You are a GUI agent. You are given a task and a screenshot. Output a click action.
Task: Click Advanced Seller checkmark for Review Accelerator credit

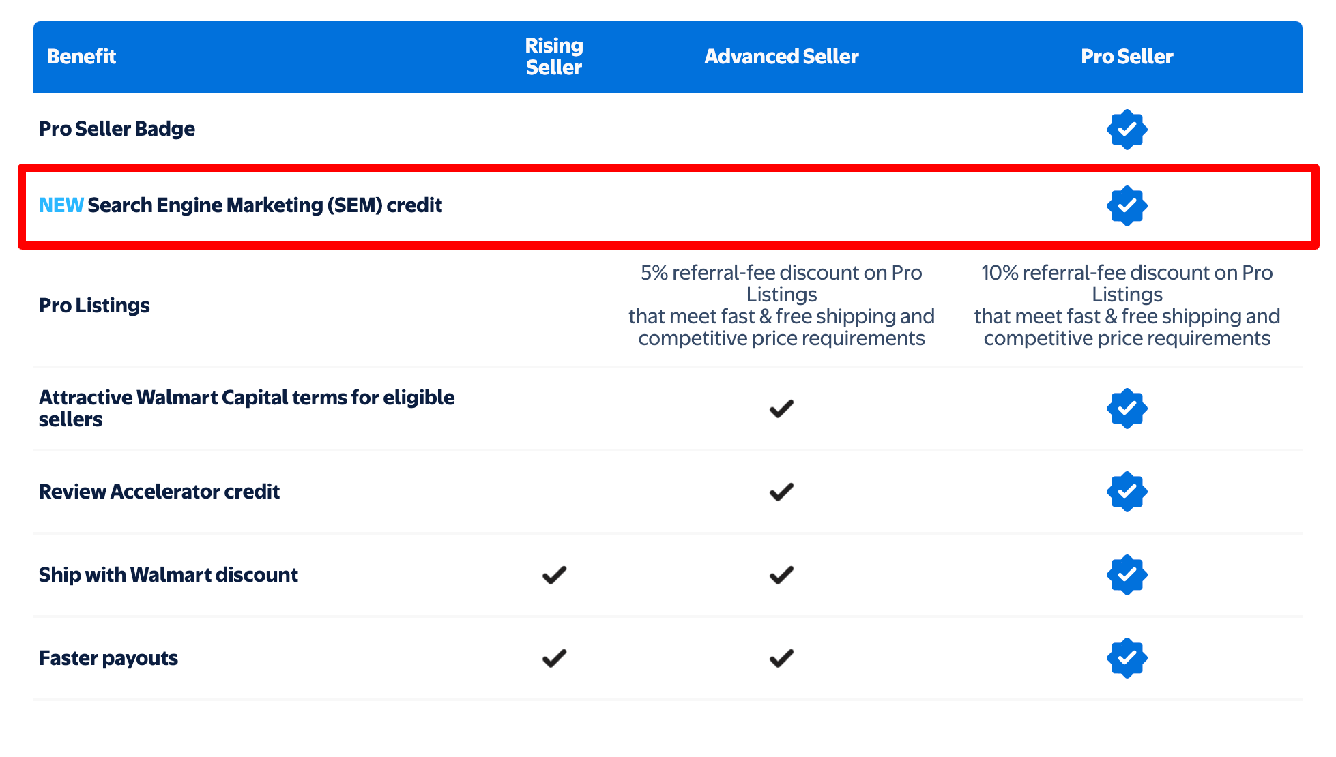tap(781, 492)
